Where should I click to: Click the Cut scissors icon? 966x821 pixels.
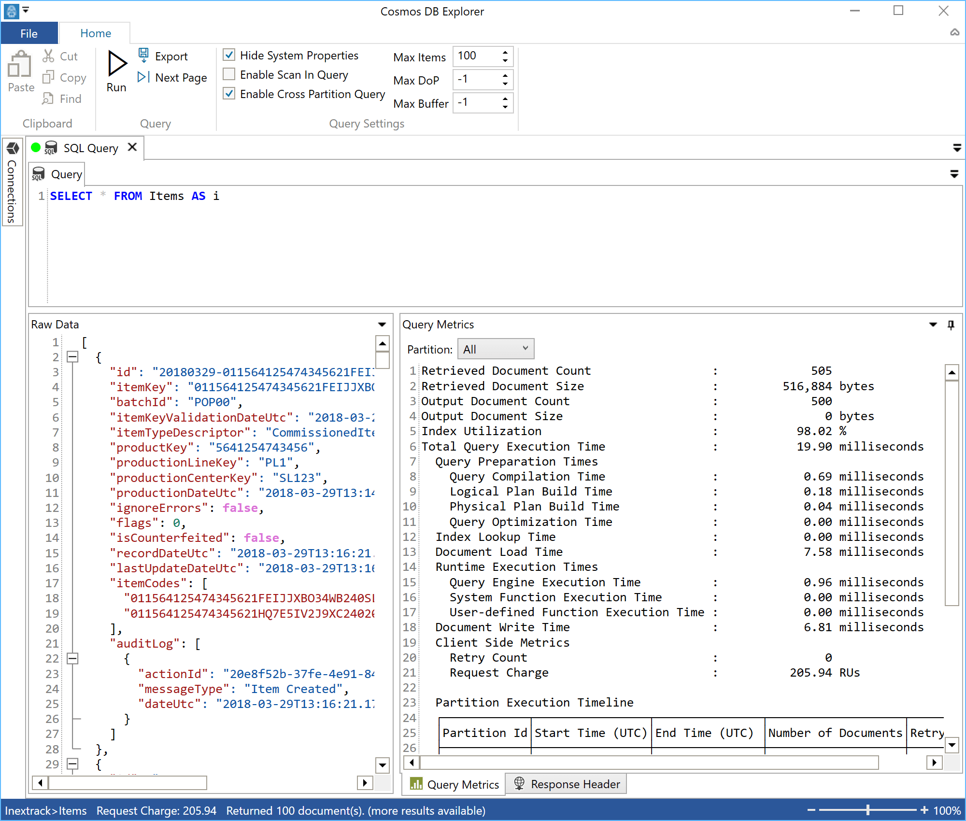pyautogui.click(x=48, y=56)
